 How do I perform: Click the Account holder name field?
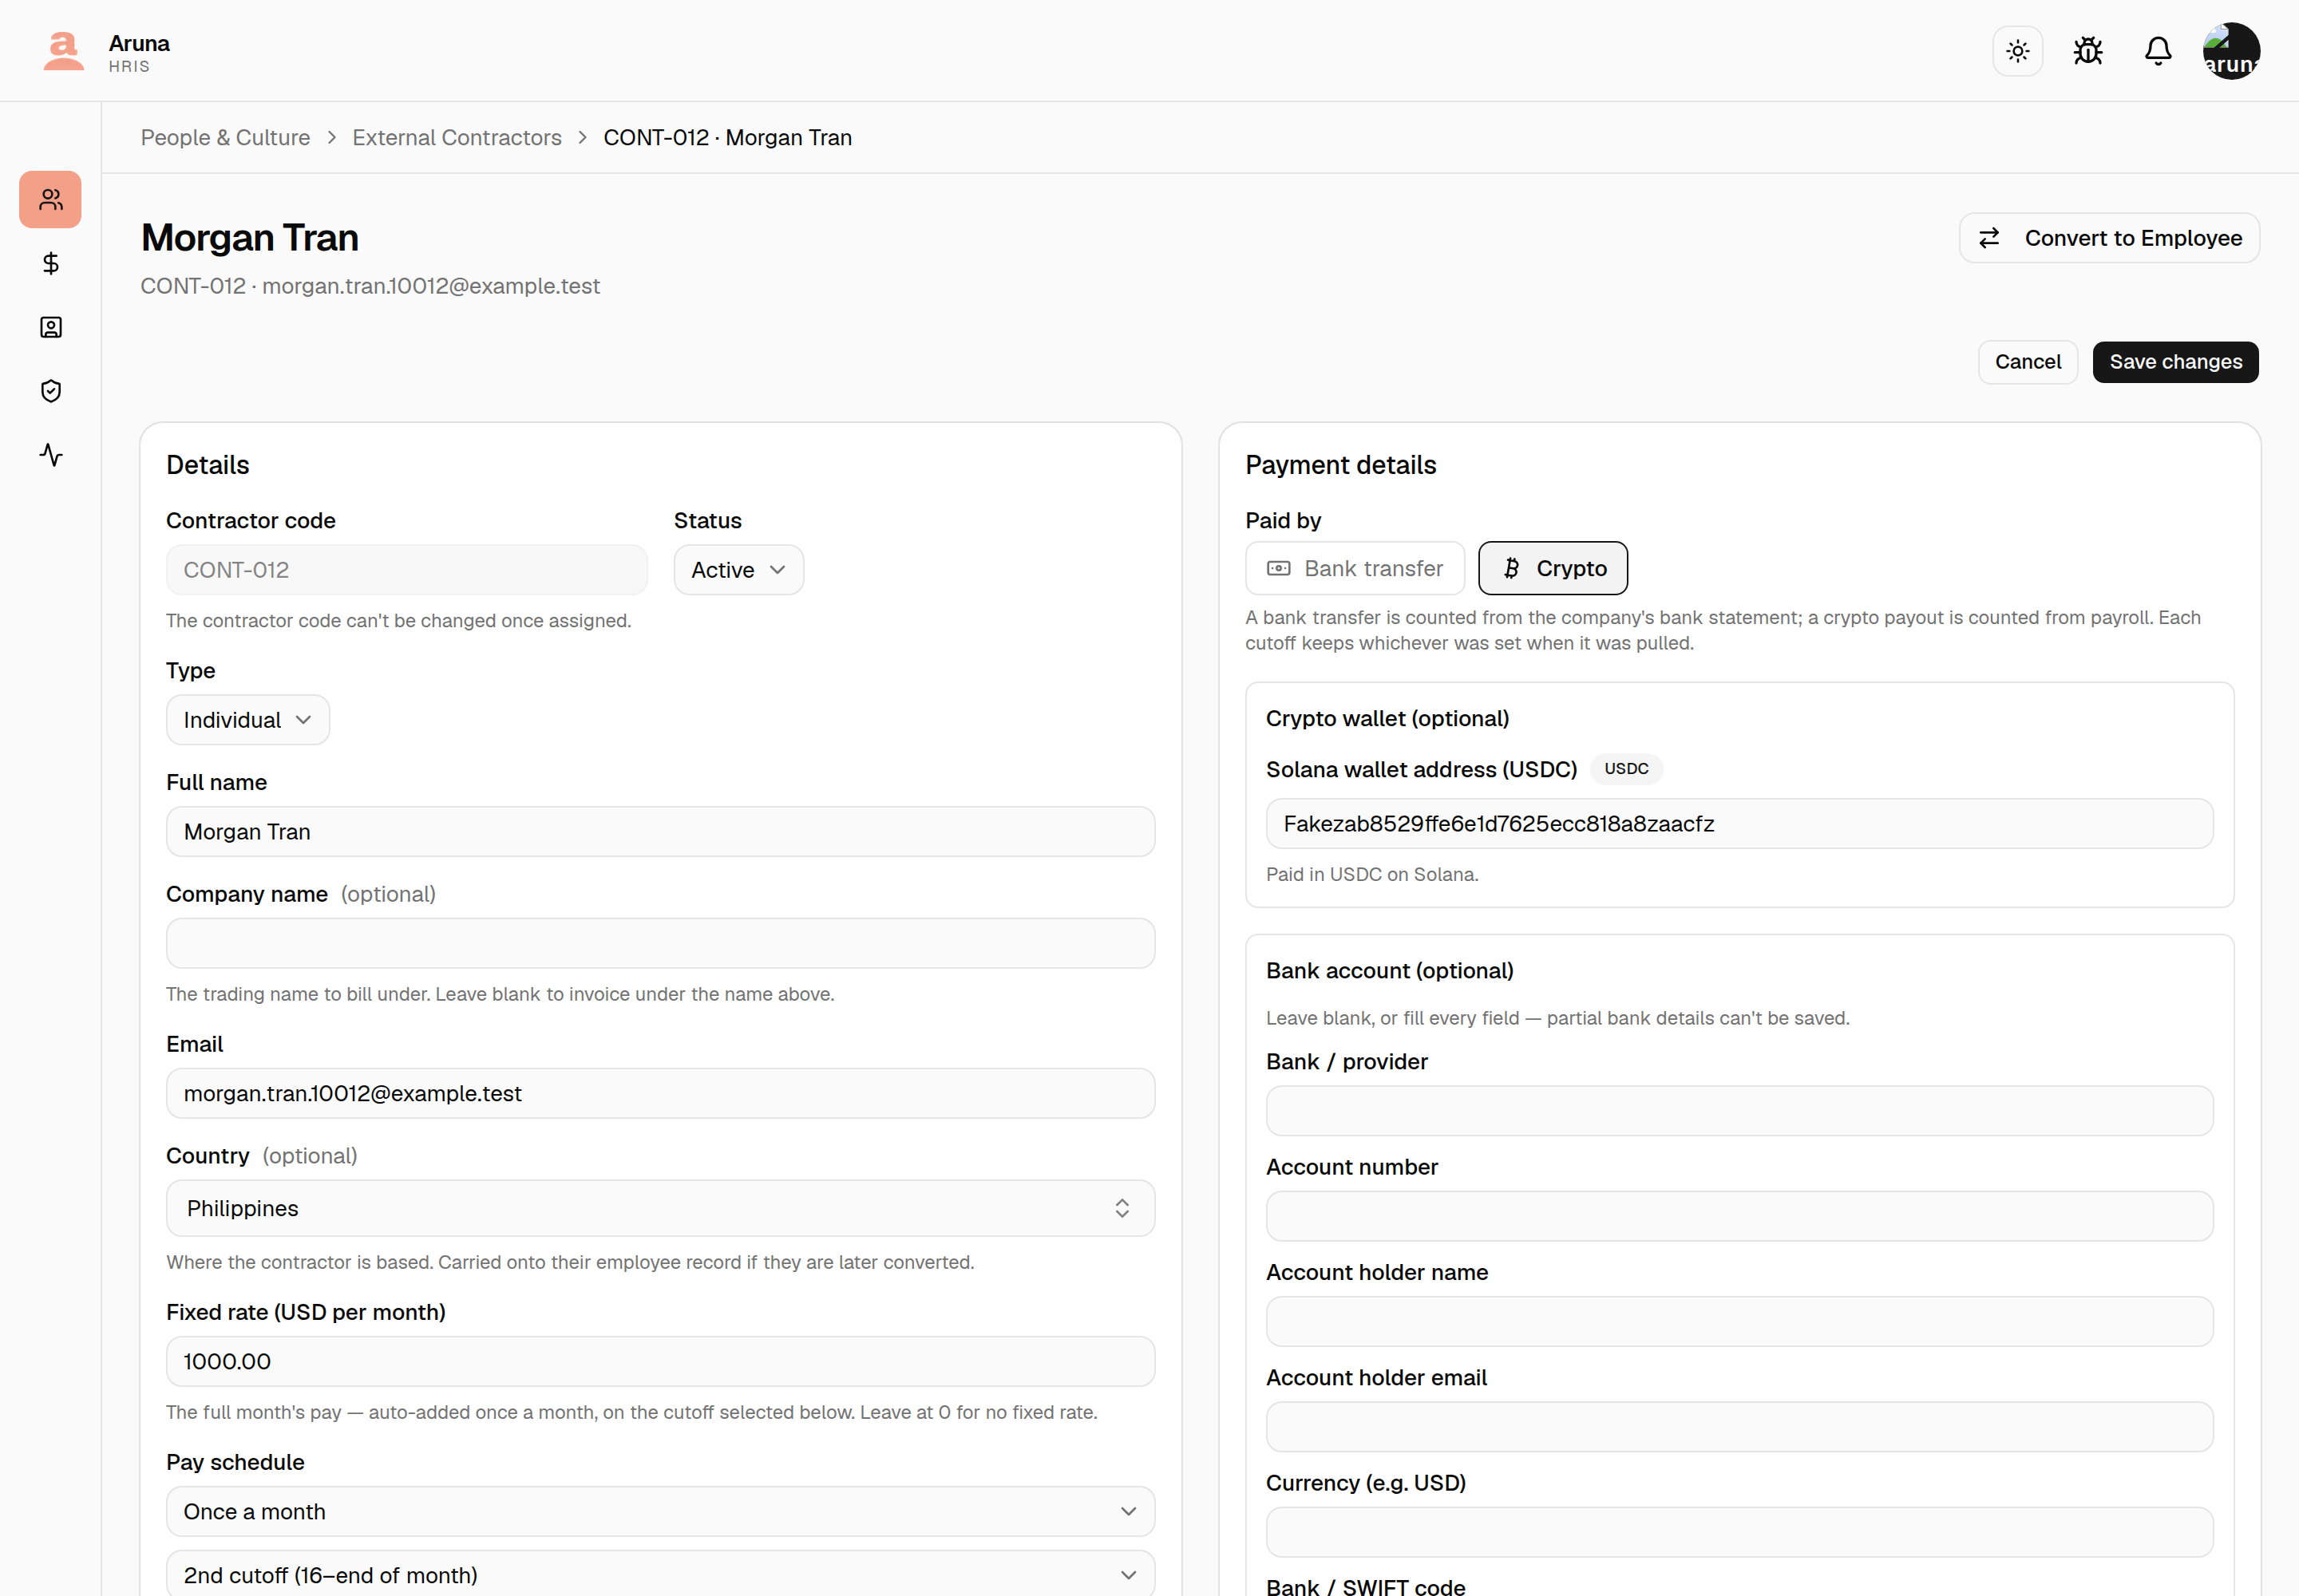1739,1322
